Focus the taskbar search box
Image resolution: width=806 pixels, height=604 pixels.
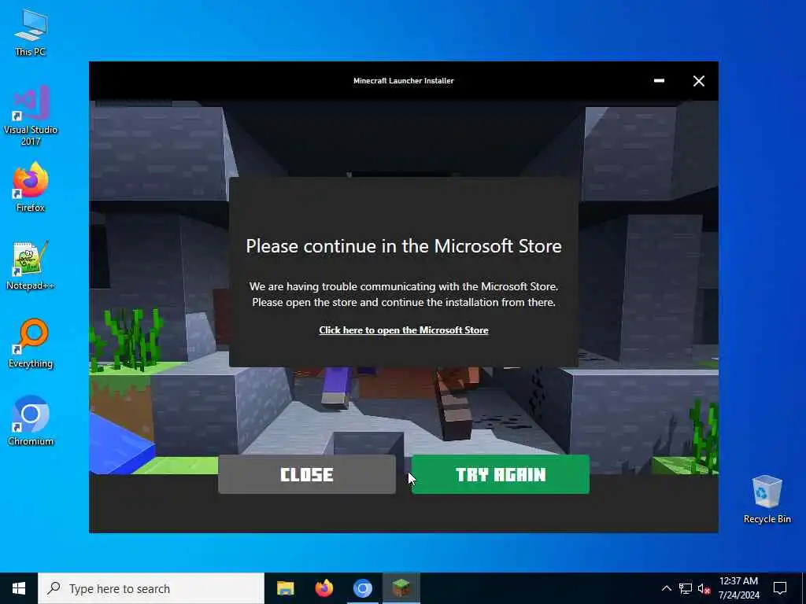click(x=151, y=588)
